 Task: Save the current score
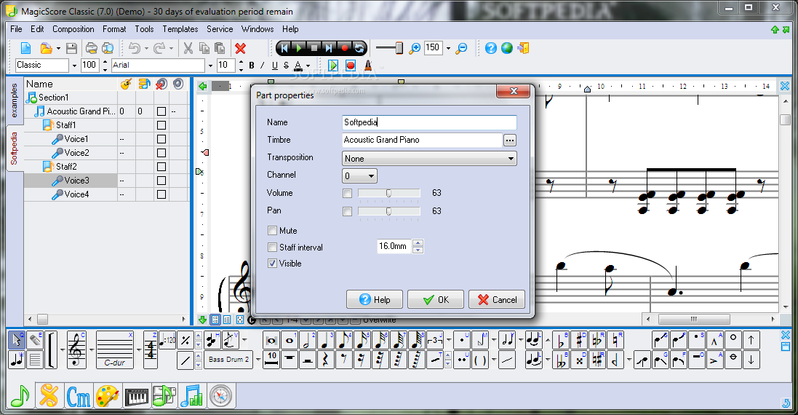point(72,48)
